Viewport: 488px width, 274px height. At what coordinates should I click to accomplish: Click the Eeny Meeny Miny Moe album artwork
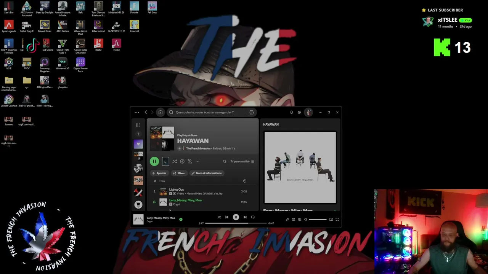300,167
